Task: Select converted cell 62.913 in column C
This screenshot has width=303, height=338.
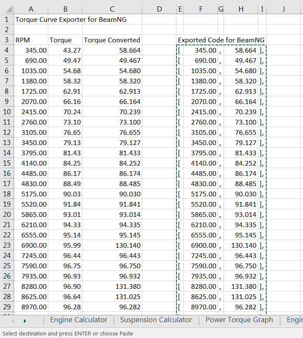Action: (x=112, y=91)
